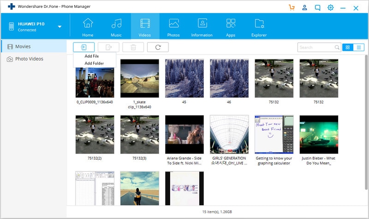Click the Refresh toolbar button
The image size is (369, 219).
[158, 47]
